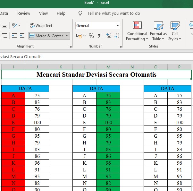Select column K header
The height and width of the screenshot is (191, 193).
coord(61,67)
